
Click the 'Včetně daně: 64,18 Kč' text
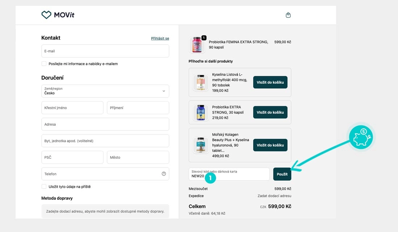point(207,214)
